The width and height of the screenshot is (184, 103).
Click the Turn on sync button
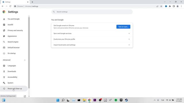[123, 27]
